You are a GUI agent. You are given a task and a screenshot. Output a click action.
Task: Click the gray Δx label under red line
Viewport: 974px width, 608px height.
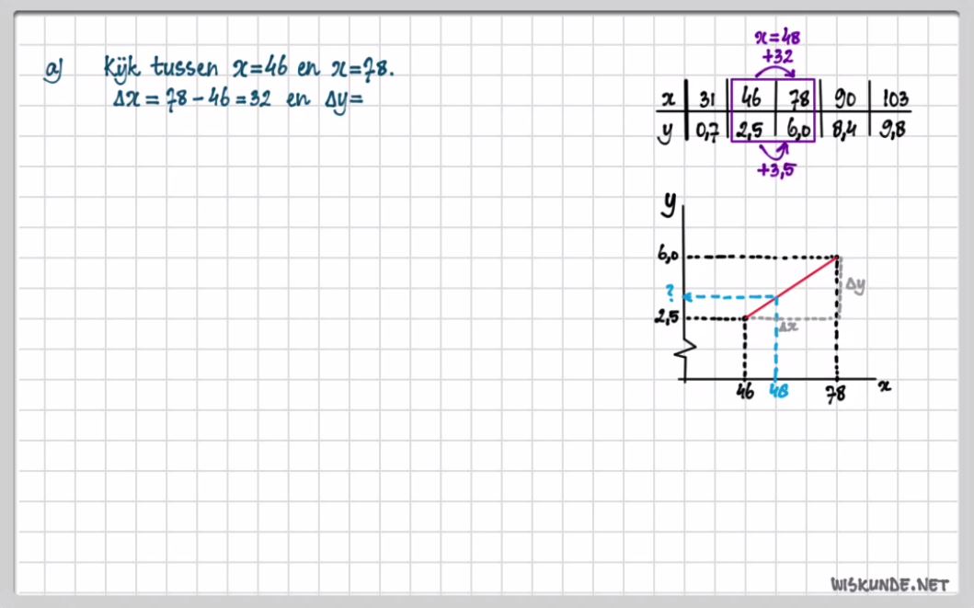pos(787,326)
